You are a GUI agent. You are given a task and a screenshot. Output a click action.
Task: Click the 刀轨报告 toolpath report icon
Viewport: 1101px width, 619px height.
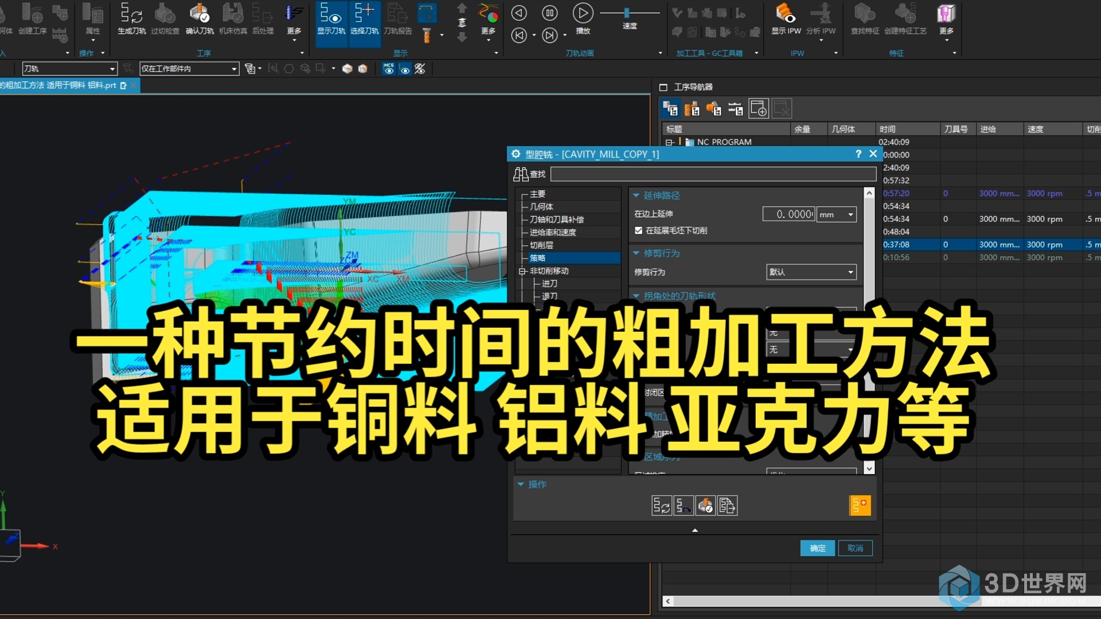click(397, 18)
